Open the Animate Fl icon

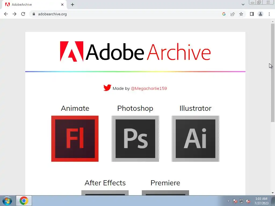(x=75, y=139)
